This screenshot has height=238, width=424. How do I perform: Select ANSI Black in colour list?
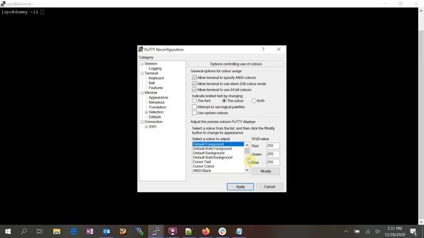tap(218, 171)
